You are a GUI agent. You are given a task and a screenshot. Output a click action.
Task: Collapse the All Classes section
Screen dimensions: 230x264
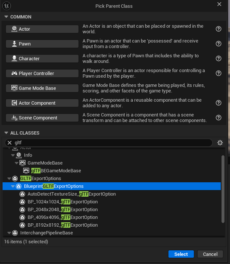[x=6, y=133]
